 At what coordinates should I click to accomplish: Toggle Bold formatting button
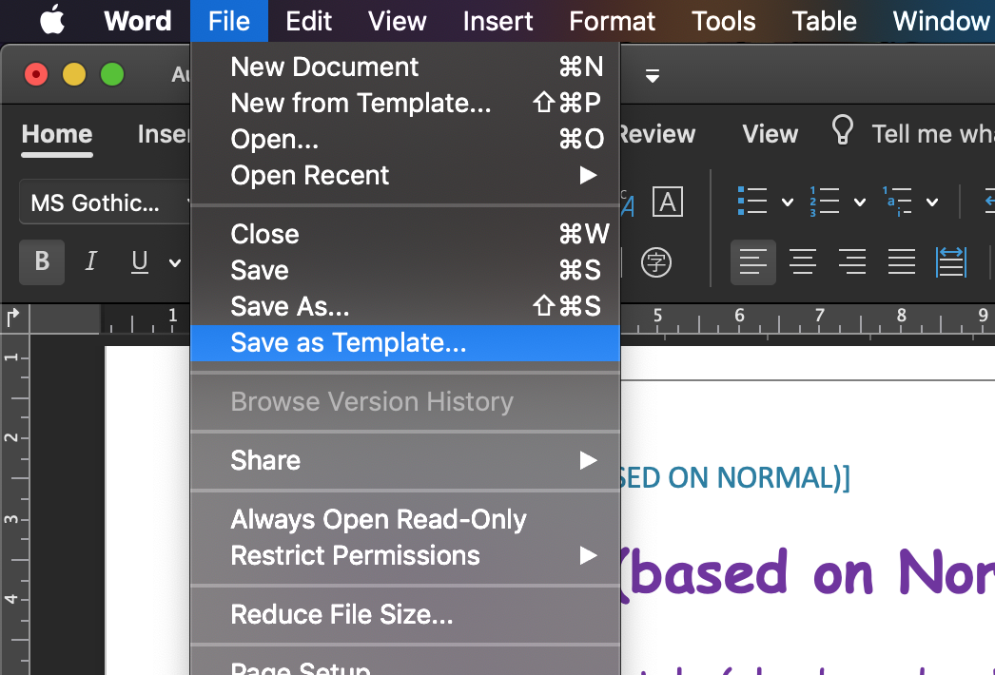(x=42, y=262)
